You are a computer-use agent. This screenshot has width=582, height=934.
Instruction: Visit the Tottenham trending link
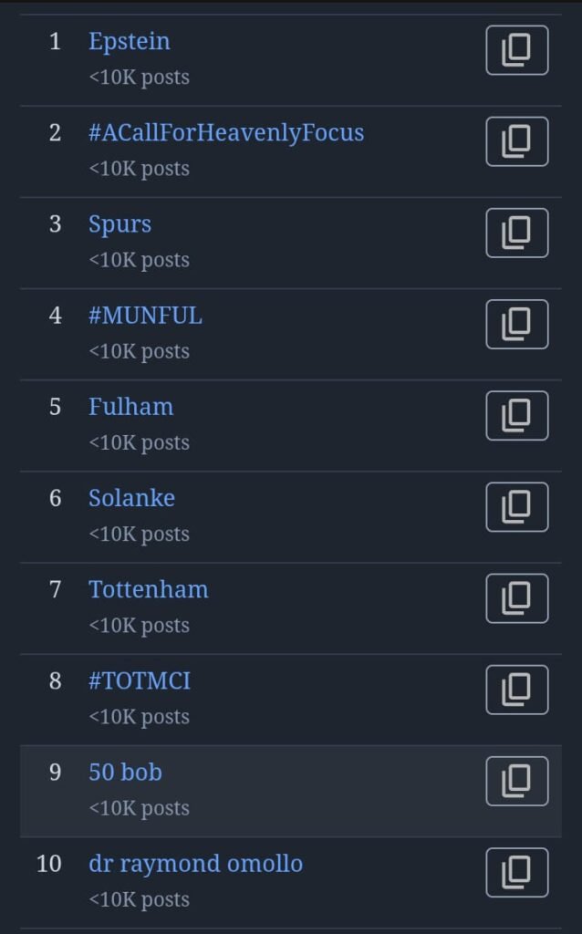tap(148, 589)
